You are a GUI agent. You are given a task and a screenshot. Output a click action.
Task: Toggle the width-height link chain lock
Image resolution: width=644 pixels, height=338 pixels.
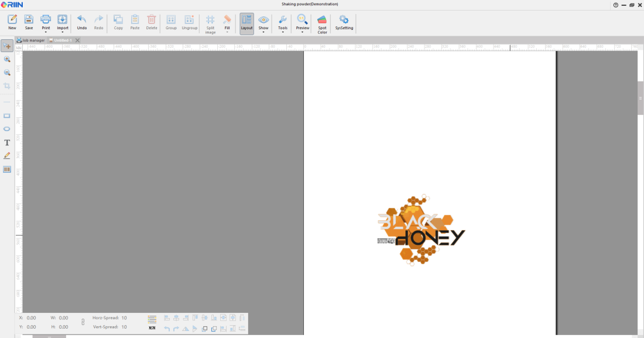click(83, 322)
